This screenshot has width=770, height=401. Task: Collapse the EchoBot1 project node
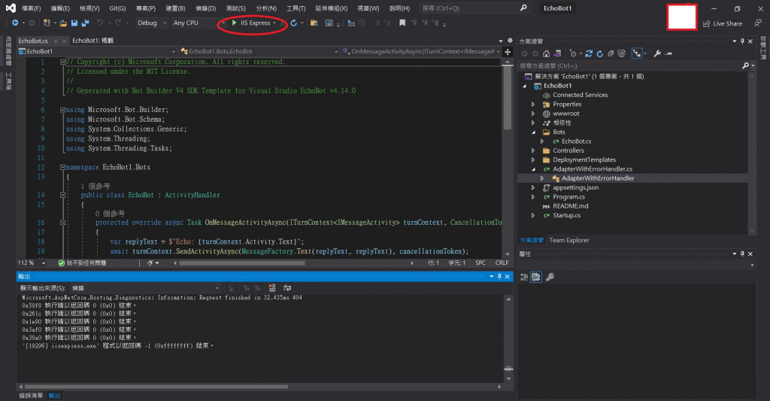pyautogui.click(x=524, y=86)
